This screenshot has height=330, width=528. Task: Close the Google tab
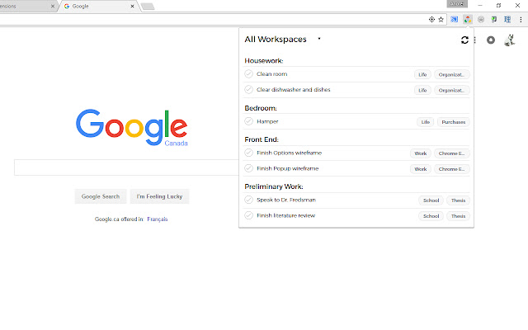132,6
